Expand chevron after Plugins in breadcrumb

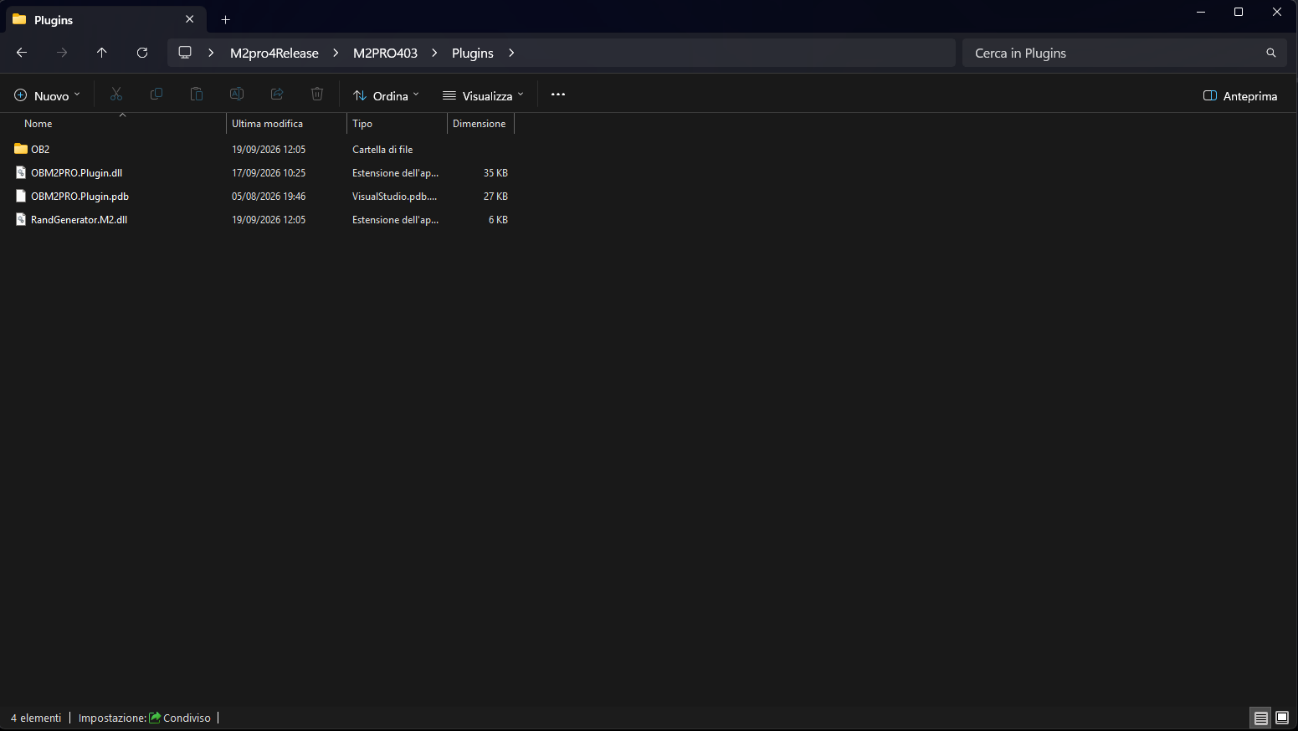(x=511, y=53)
